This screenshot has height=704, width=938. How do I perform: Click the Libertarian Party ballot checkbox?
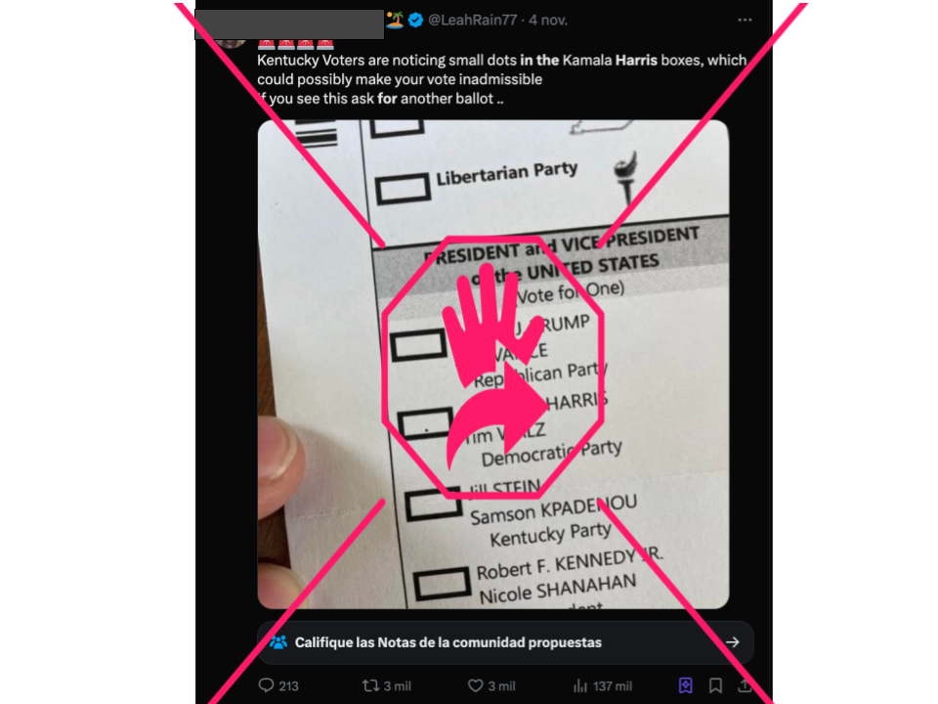click(x=404, y=188)
